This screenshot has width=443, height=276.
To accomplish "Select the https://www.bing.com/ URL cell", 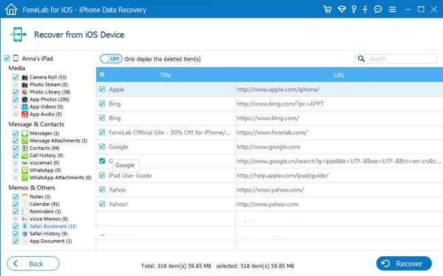I will pyautogui.click(x=339, y=118).
